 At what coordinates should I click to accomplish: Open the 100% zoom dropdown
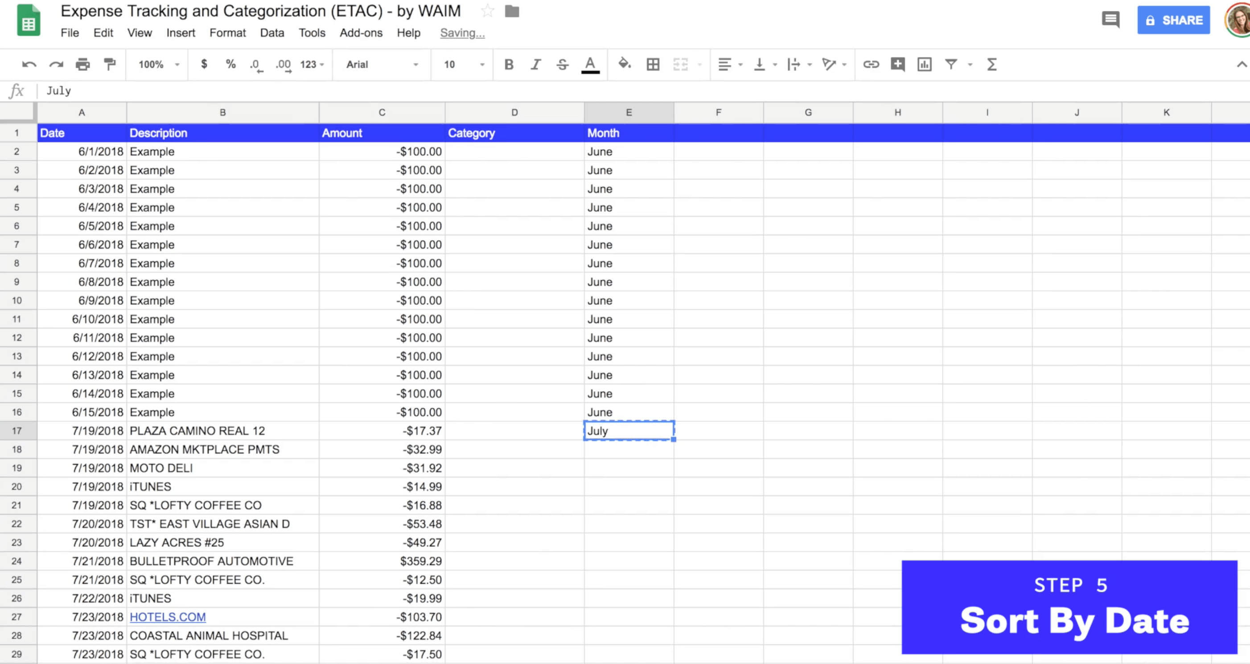click(158, 65)
